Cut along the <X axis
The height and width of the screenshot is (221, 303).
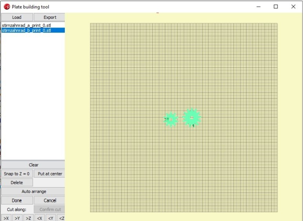39,218
